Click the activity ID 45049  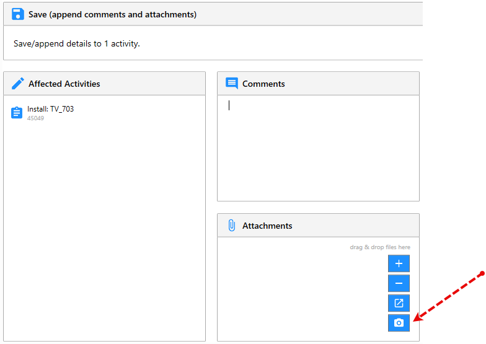click(35, 118)
